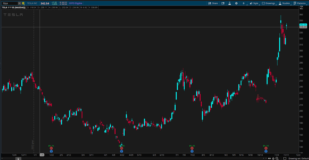Image resolution: width=309 pixels, height=160 pixels.
Task: Click the $0.52 earnings estimate label
Action: point(192,146)
